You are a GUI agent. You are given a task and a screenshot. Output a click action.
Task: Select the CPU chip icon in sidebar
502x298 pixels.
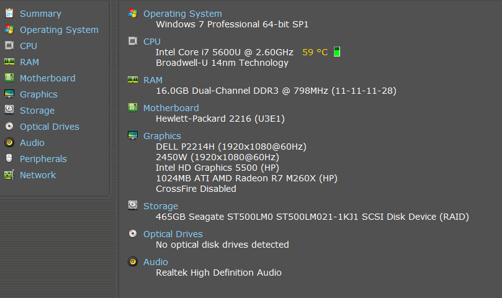(x=9, y=45)
